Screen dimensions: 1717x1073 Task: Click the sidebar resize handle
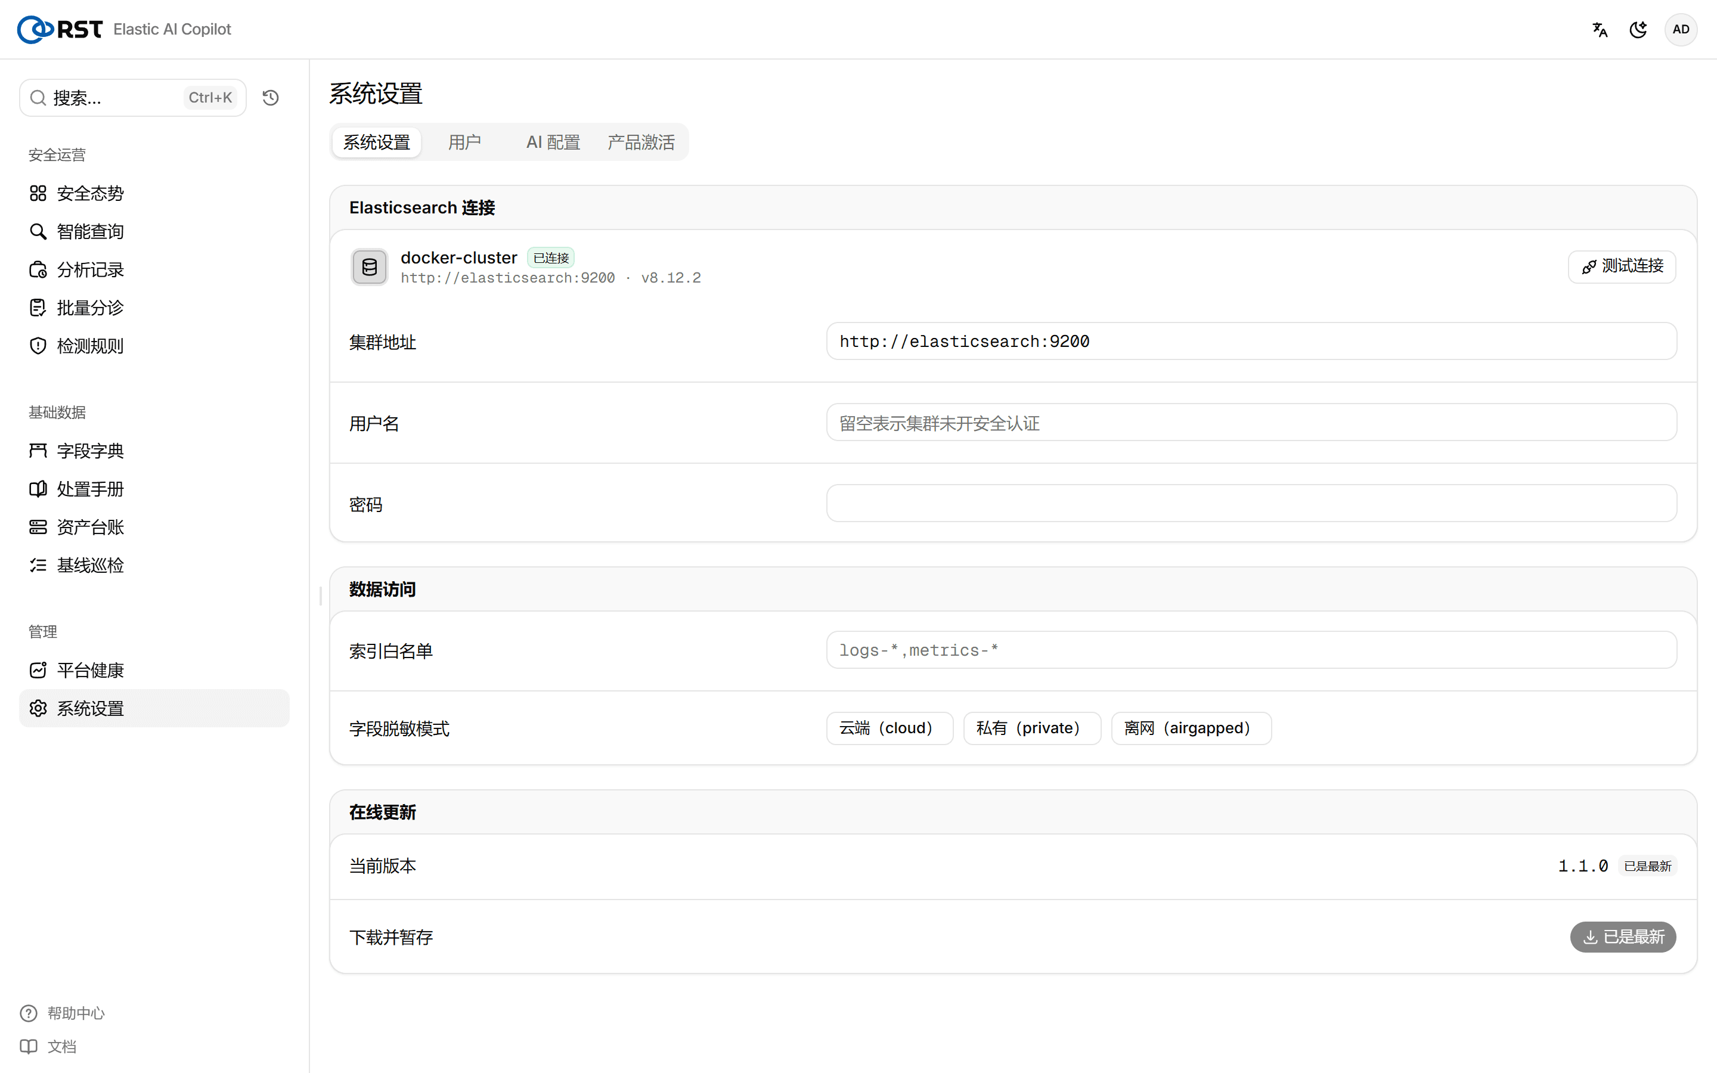pos(321,596)
